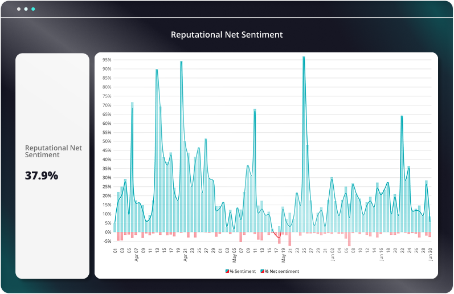Click the Jun 16 date label on axis
The height and width of the screenshot is (294, 454).
pos(381,254)
